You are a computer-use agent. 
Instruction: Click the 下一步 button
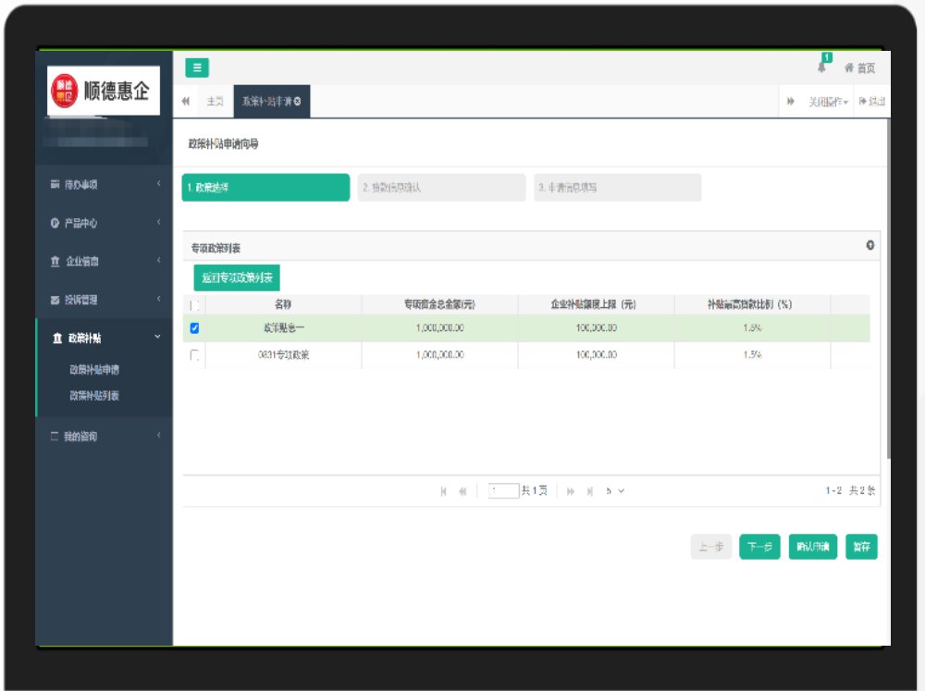(x=759, y=548)
